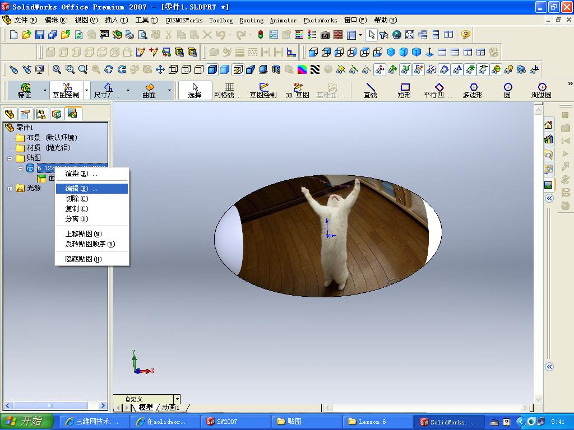Click the Rebuild traffic light icon
The width and height of the screenshot is (574, 430).
pos(260,35)
